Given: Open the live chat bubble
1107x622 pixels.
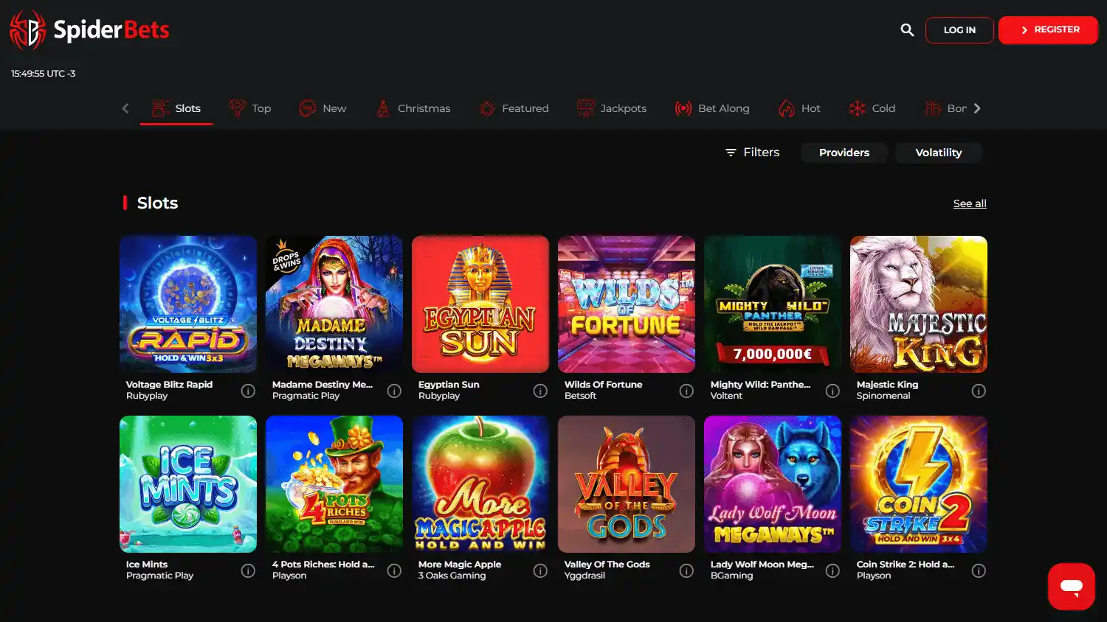Looking at the screenshot, I should [x=1072, y=587].
